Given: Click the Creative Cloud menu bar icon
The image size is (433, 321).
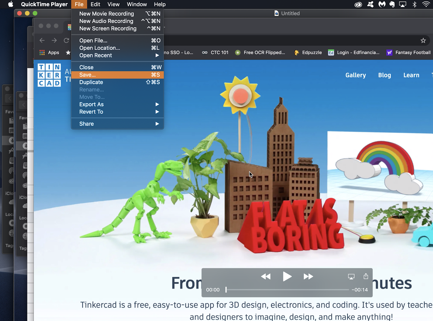Looking at the screenshot, I should [x=358, y=4].
